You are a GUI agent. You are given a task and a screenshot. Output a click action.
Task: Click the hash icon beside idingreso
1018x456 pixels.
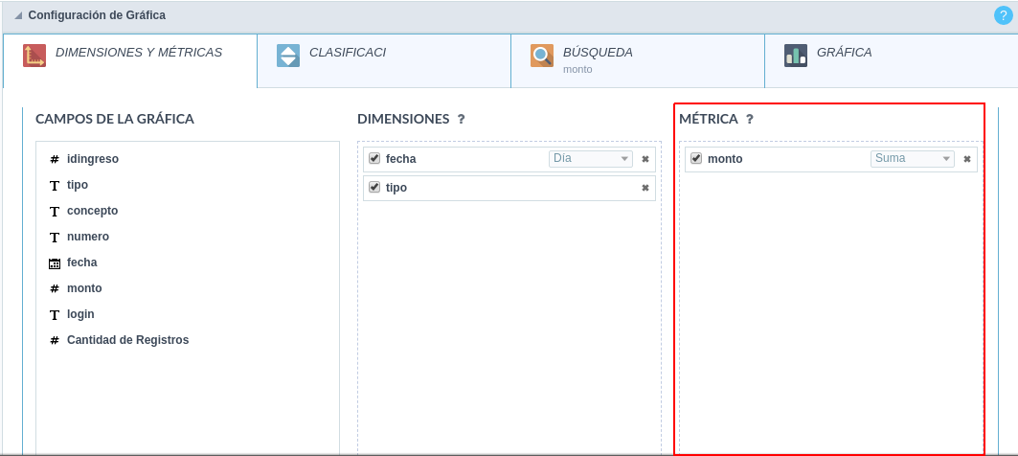(x=55, y=159)
